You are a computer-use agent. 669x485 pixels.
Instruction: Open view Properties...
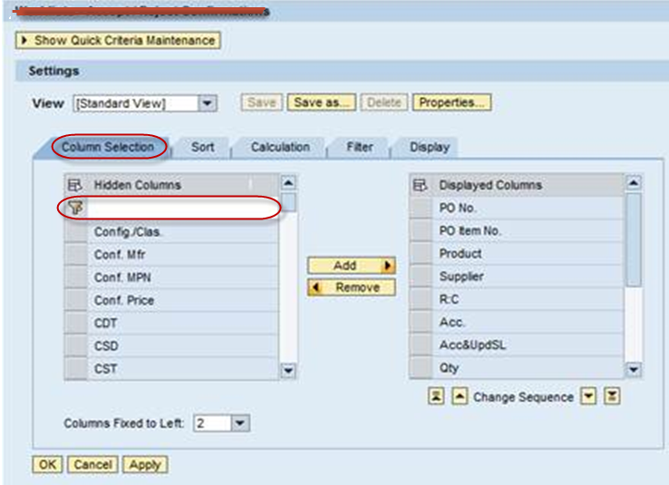pos(451,102)
